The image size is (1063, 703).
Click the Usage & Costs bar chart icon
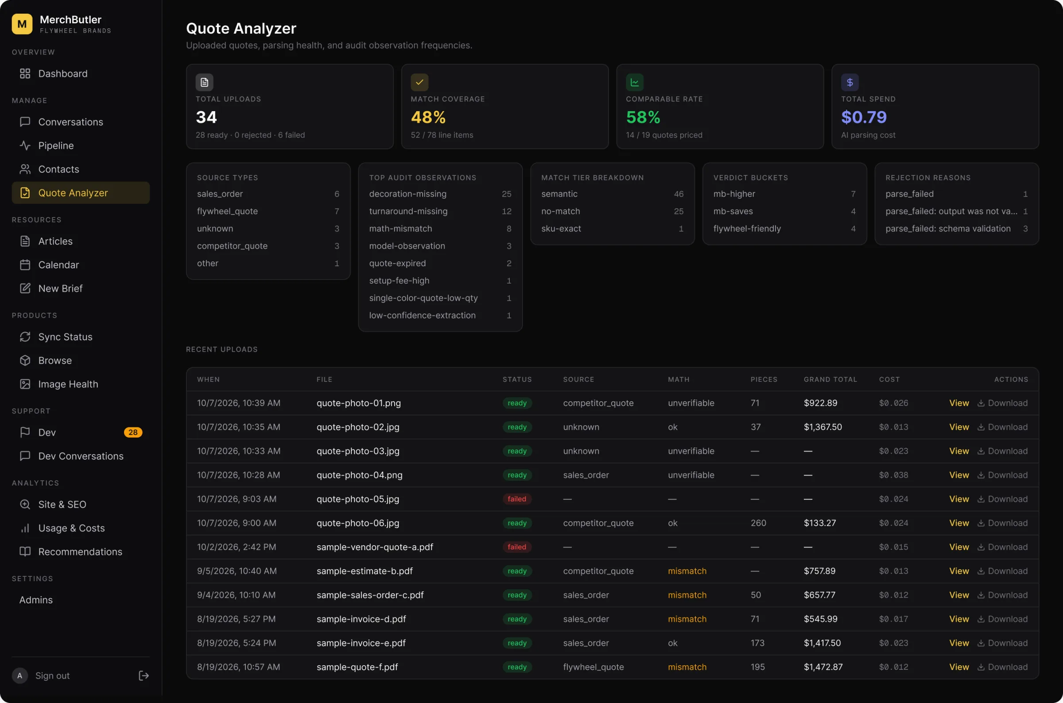[x=25, y=528]
